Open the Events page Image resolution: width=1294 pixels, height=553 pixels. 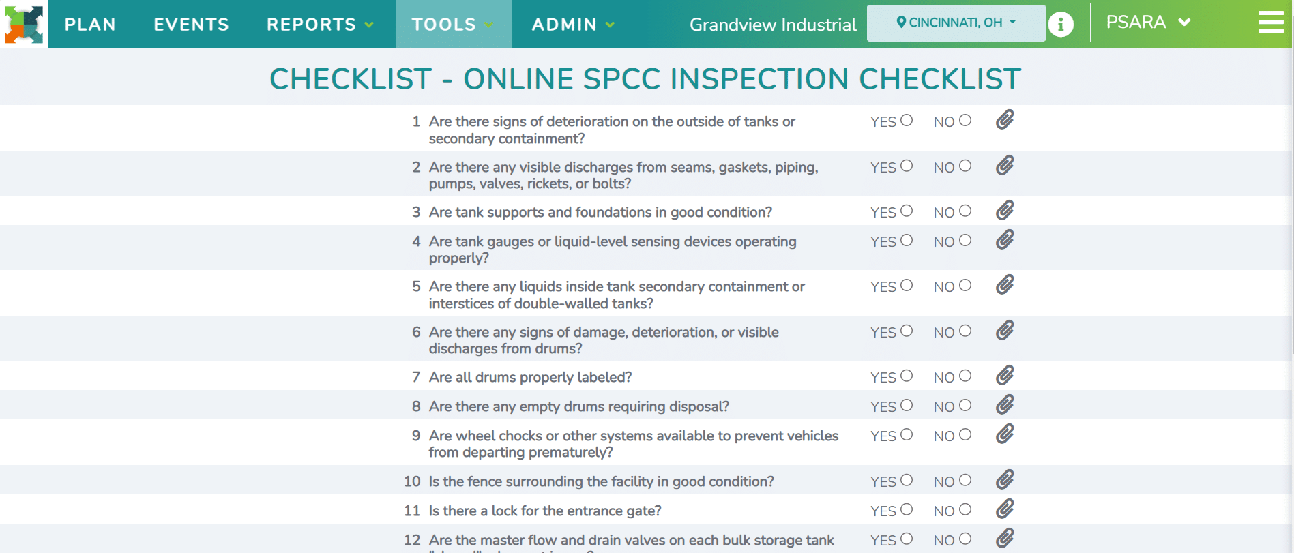click(191, 25)
